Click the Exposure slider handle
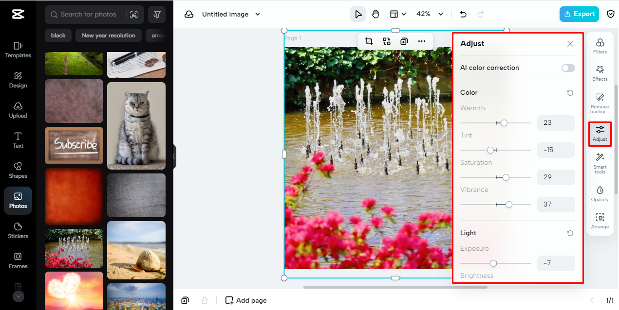The height and width of the screenshot is (310, 619). (493, 263)
